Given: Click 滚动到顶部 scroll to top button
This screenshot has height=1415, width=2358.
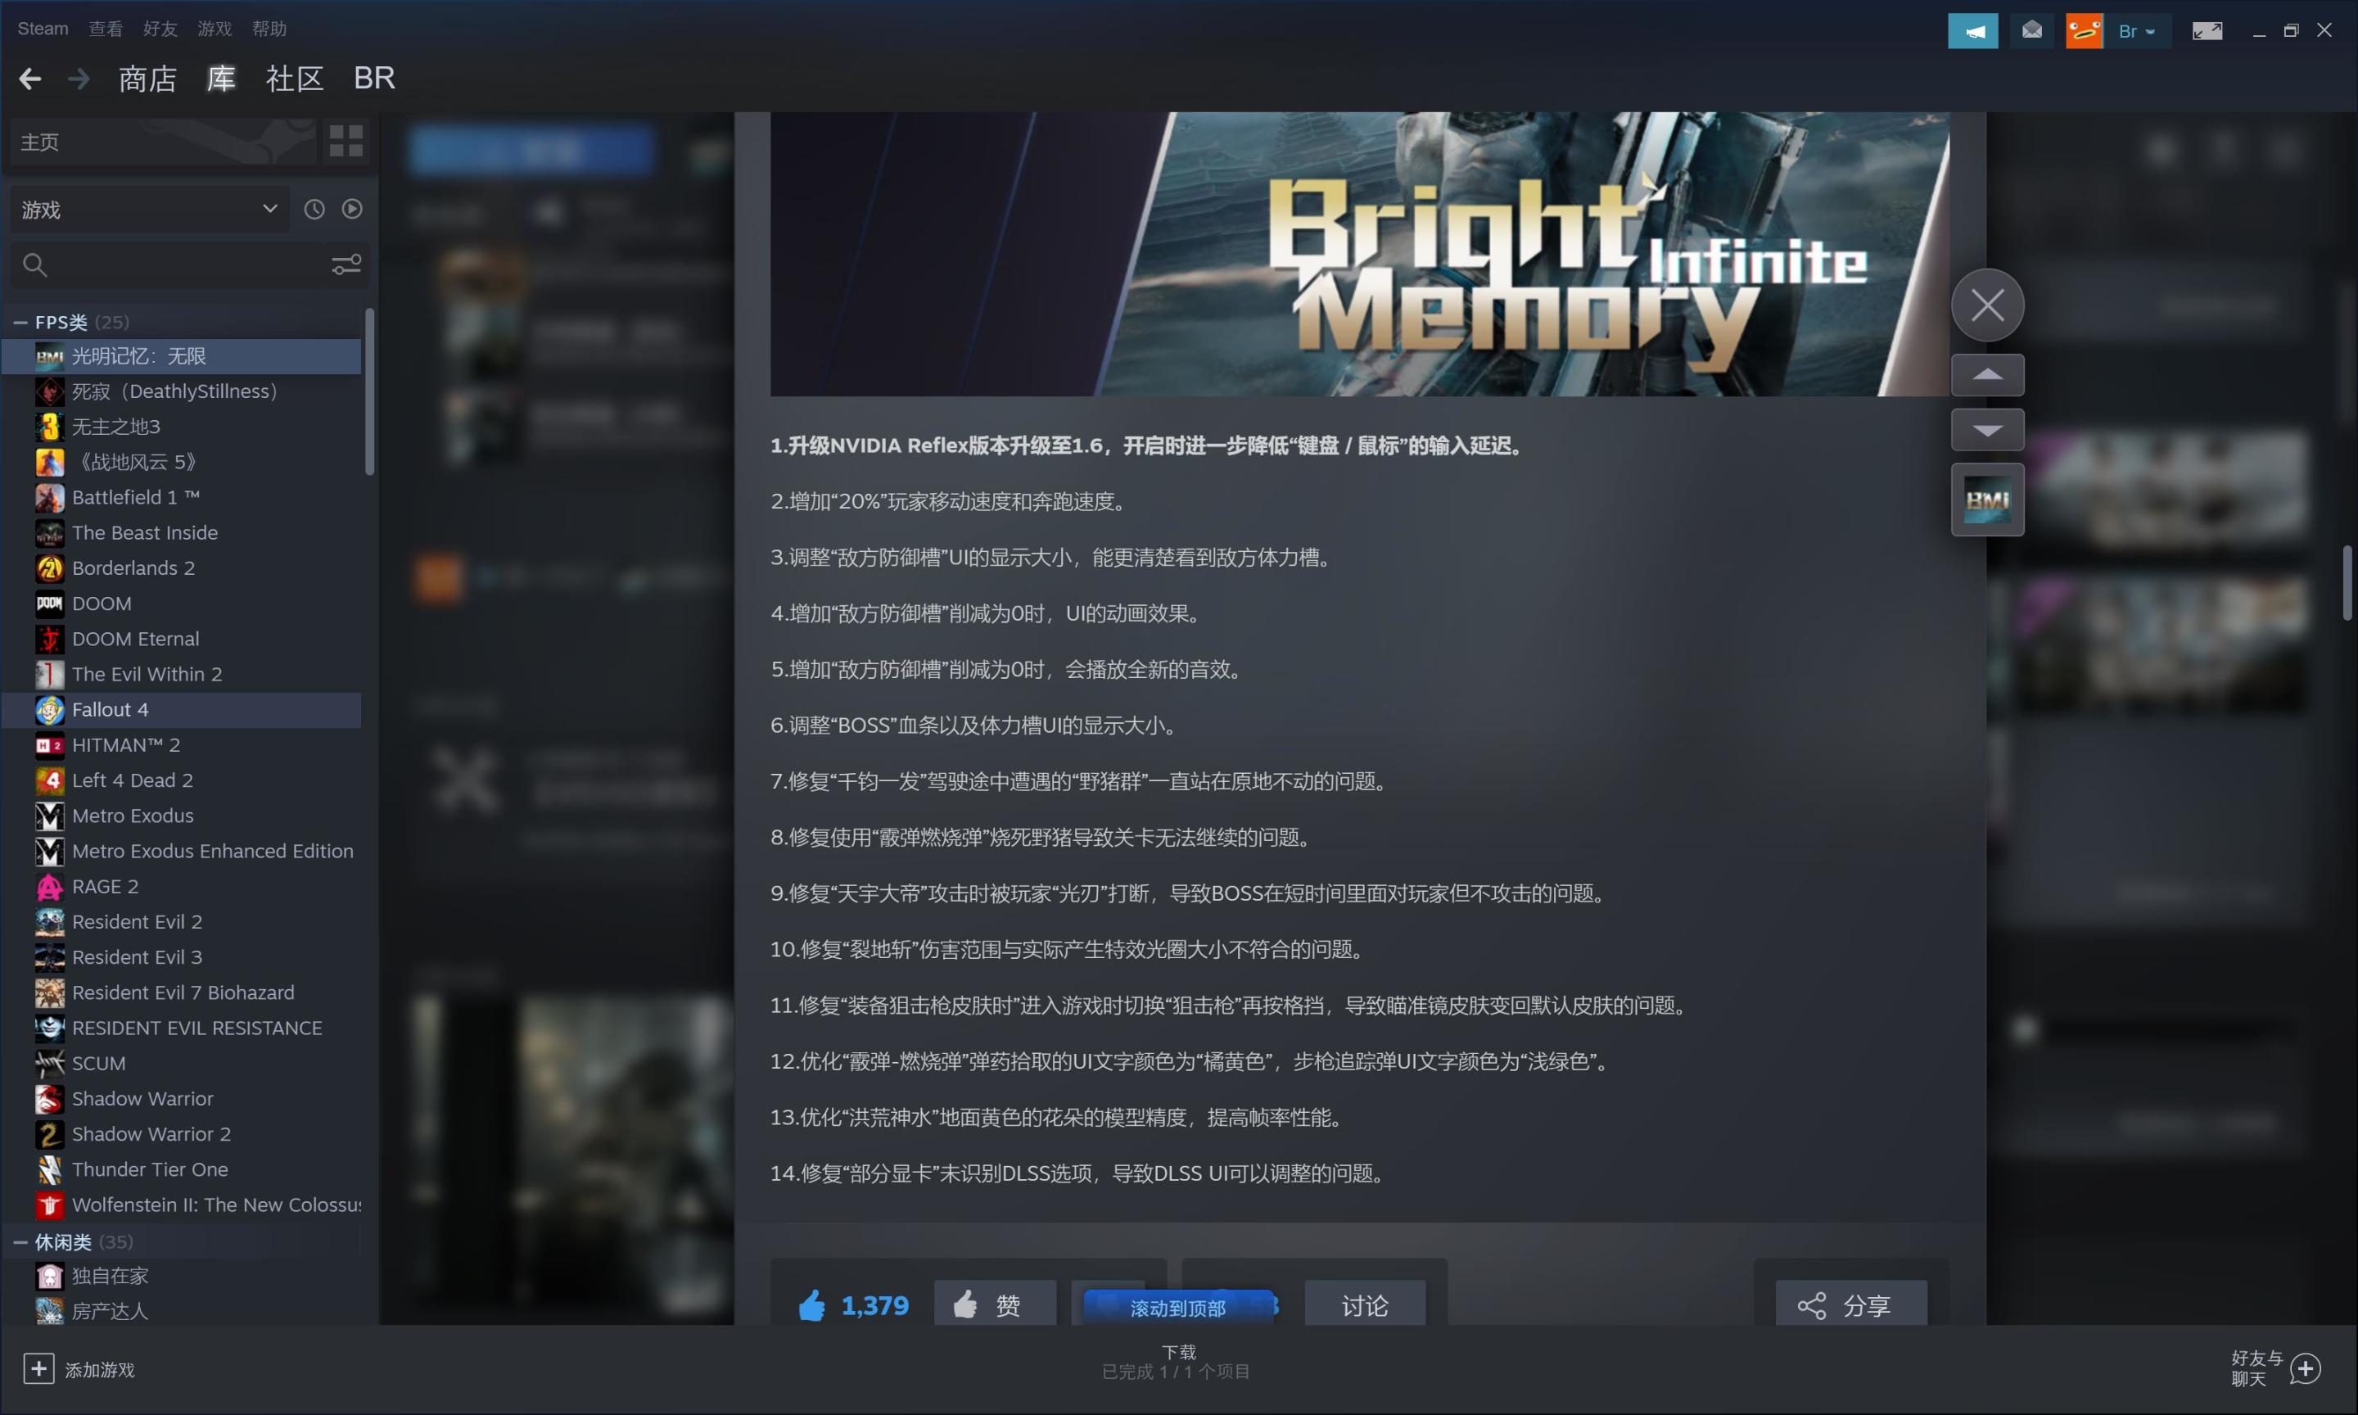Looking at the screenshot, I should click(1177, 1305).
